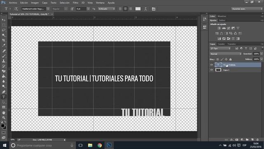
Task: Link layers with chain icon
Action: pos(226,140)
